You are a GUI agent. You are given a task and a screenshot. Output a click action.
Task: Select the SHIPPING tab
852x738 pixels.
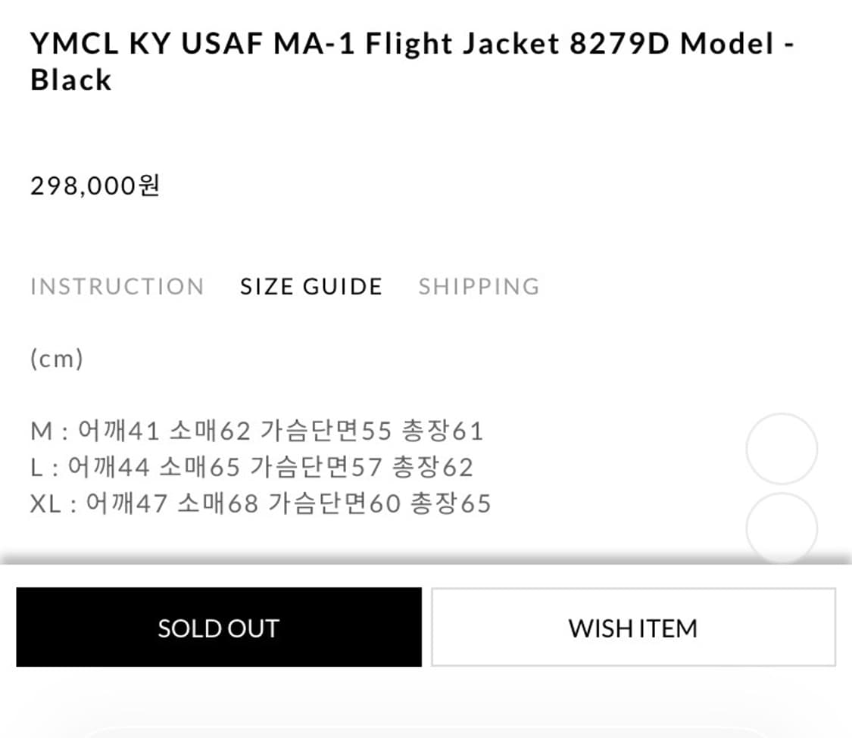click(479, 286)
